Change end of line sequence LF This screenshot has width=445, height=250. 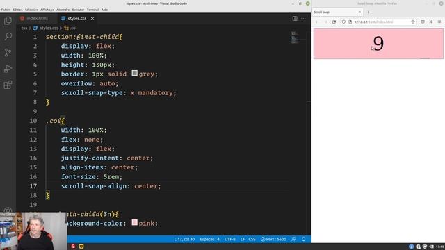tap(243, 239)
